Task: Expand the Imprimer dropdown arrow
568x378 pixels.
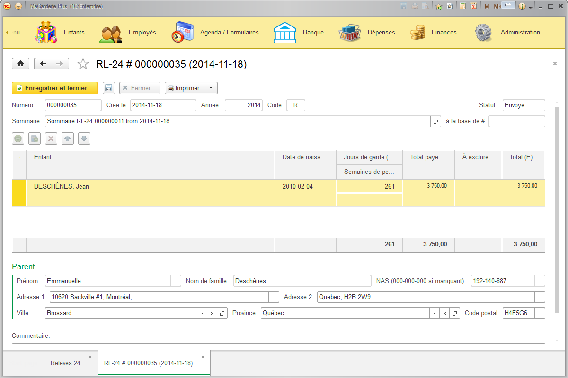Action: 210,87
